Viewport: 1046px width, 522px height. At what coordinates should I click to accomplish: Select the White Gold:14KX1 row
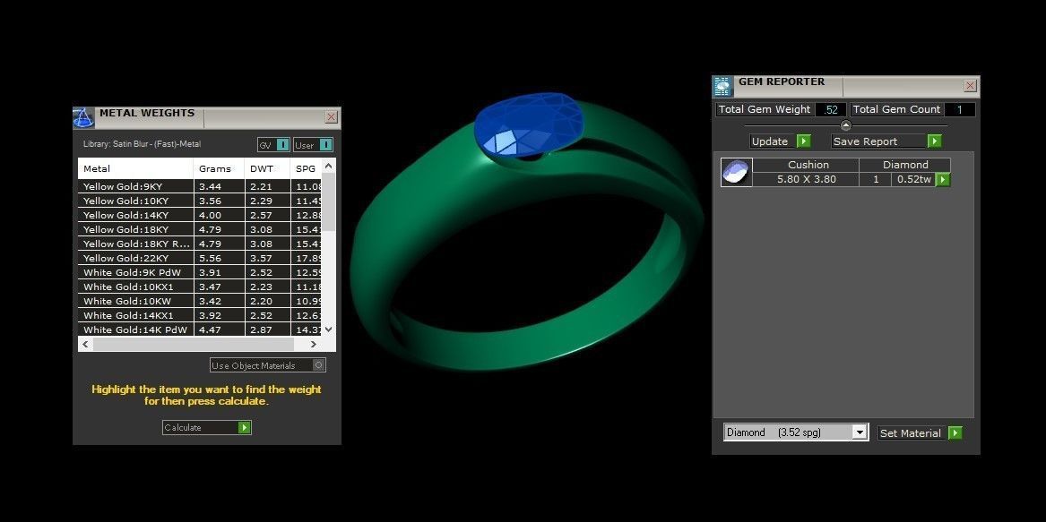click(200, 315)
